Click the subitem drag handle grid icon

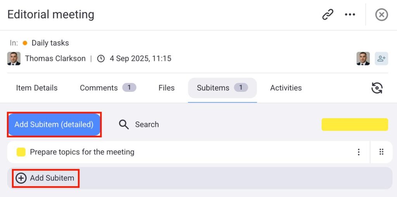pyautogui.click(x=381, y=152)
